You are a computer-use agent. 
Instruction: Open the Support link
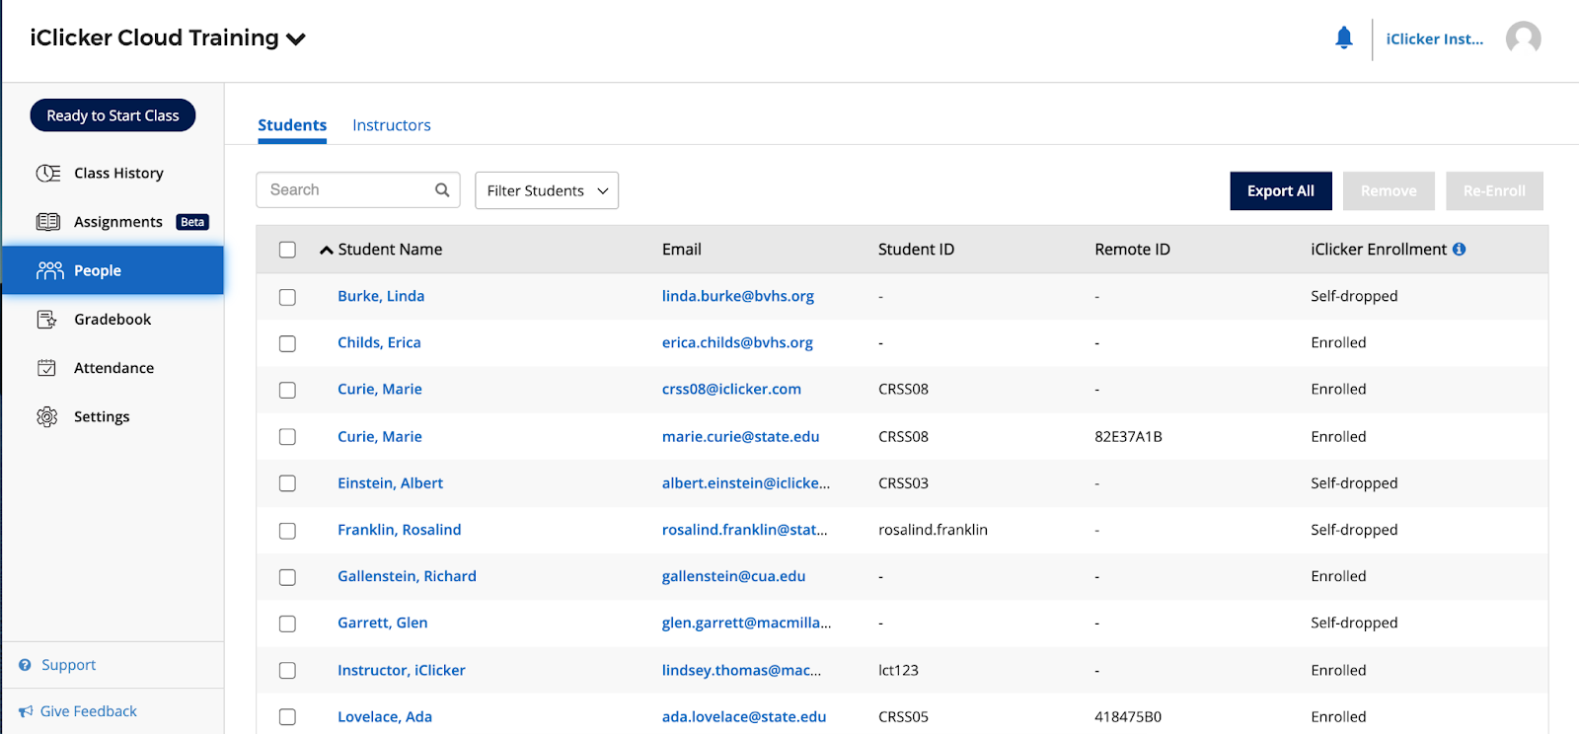click(x=68, y=665)
